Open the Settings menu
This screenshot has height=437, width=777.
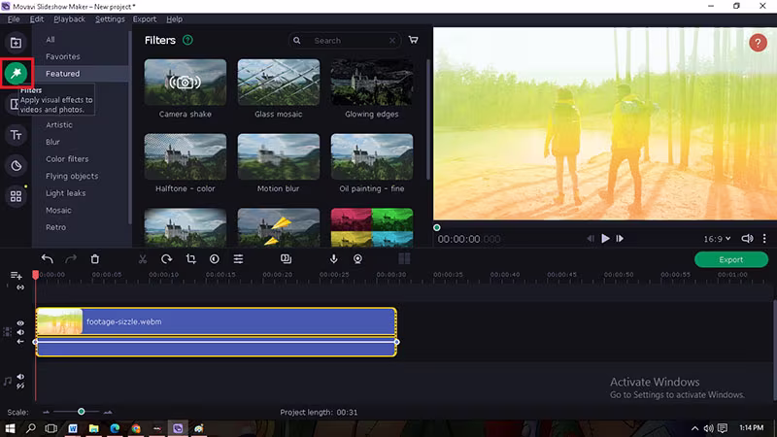coord(110,18)
